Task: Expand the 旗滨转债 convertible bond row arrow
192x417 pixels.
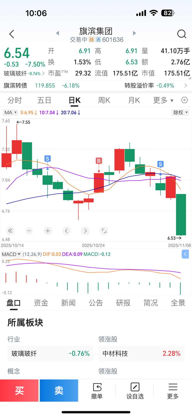Action: (185, 86)
